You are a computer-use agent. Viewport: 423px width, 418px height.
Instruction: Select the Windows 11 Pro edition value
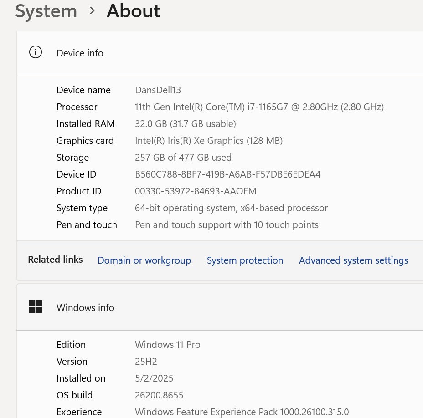(x=168, y=344)
